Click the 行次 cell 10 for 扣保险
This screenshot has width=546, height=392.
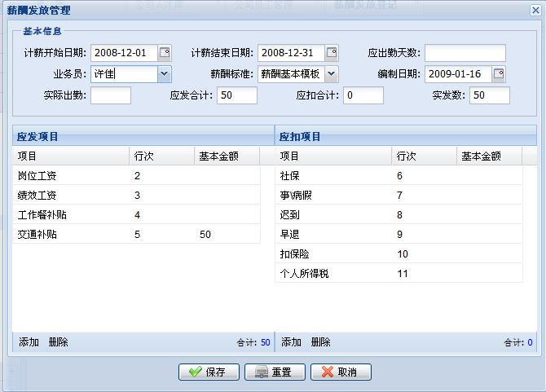(x=424, y=253)
